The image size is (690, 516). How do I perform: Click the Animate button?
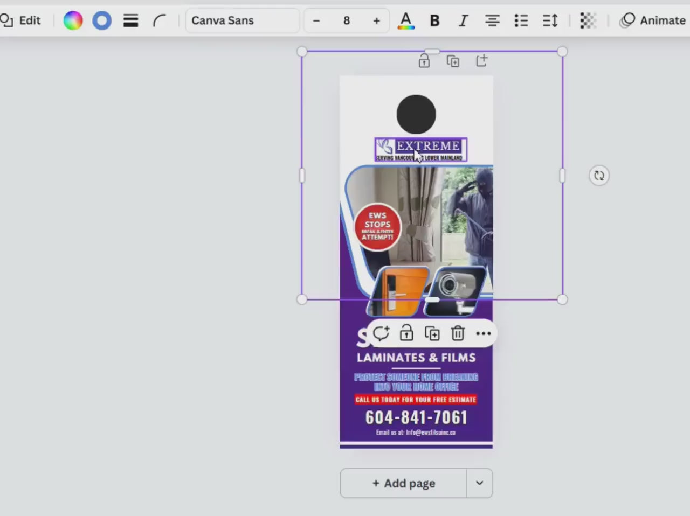(x=652, y=20)
